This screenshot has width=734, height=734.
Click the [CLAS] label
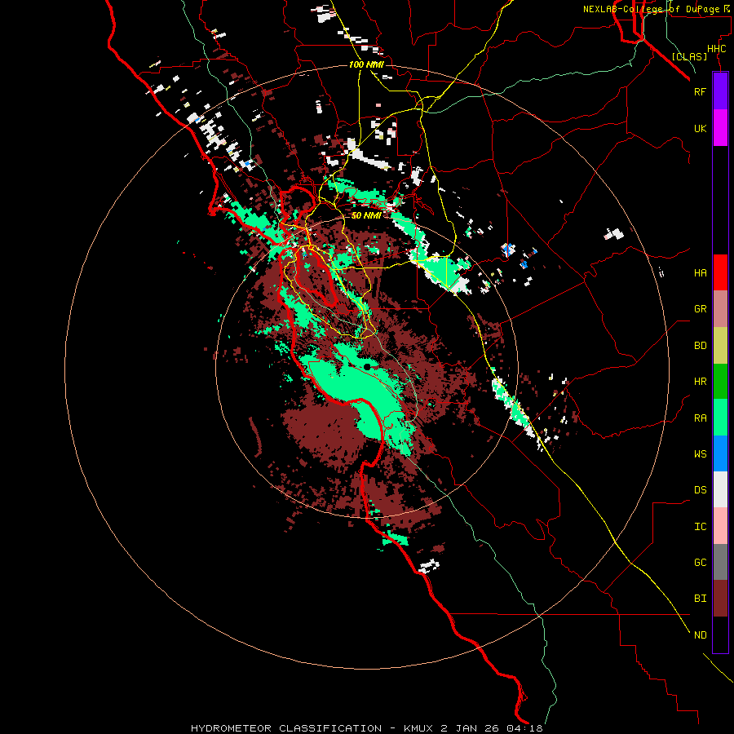(689, 56)
